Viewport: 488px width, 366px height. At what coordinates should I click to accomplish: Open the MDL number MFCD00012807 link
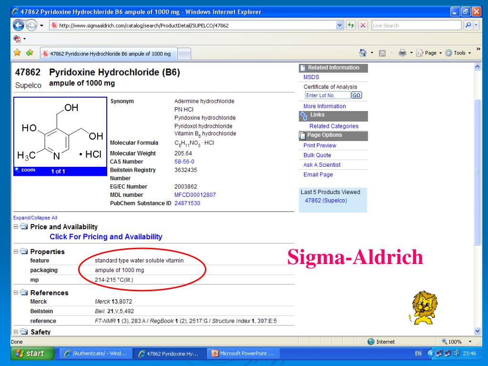coord(195,195)
